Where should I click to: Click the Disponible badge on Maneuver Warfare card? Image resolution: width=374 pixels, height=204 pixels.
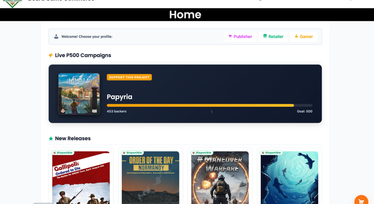[202, 153]
